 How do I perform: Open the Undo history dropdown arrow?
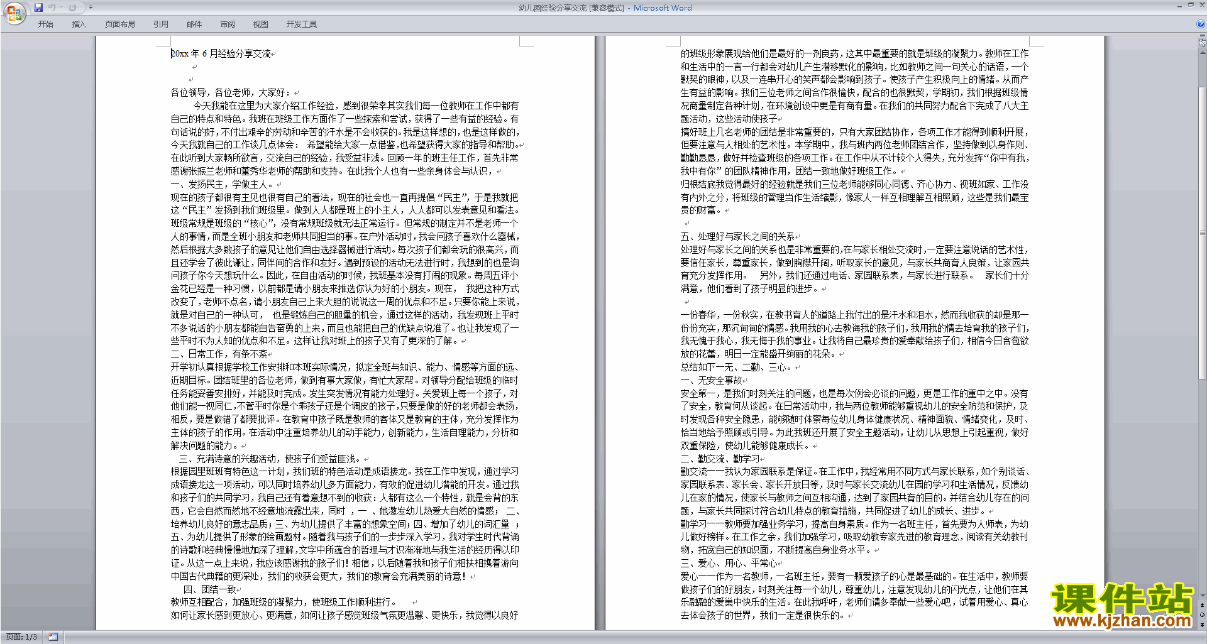(x=61, y=8)
